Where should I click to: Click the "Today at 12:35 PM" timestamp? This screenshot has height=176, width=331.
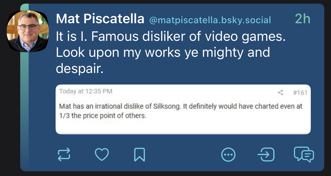[x=86, y=91]
